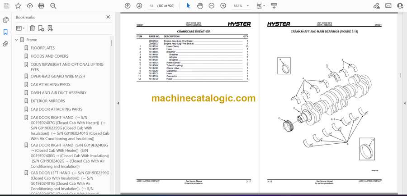Open DASH AND AIR DUCT ASSEMBLY bookmark
The height and width of the screenshot is (196, 407).
click(x=59, y=92)
